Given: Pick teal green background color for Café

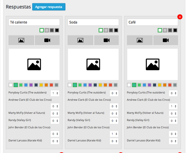Looking at the screenshot, I should [134, 85].
